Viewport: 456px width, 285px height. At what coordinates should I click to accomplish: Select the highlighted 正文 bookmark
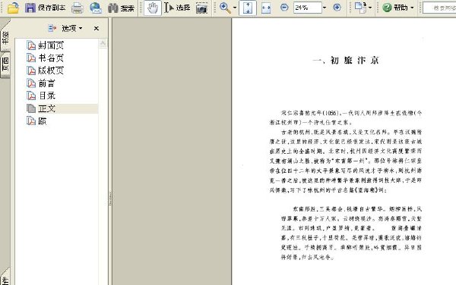pyautogui.click(x=46, y=108)
